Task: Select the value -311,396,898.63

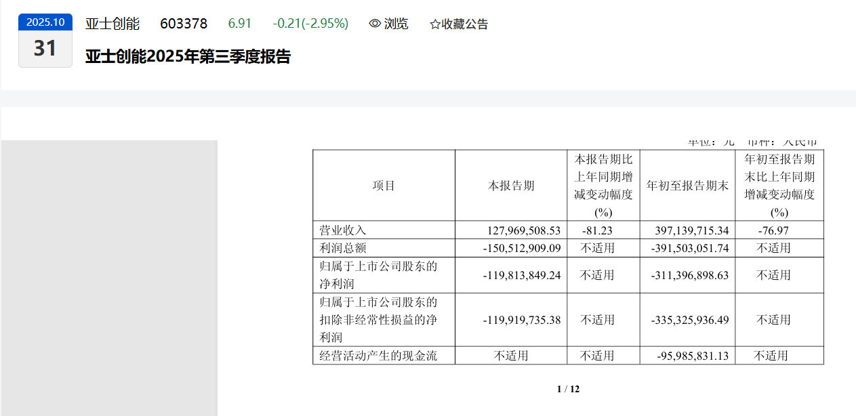Action: pyautogui.click(x=690, y=275)
